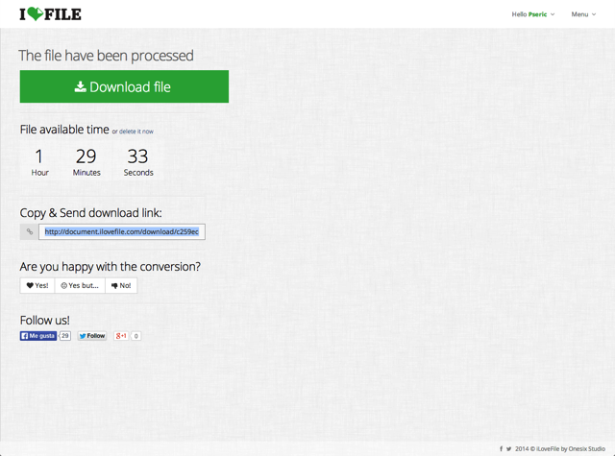
Task: Click the ILoveFile logo
Action: coord(51,14)
